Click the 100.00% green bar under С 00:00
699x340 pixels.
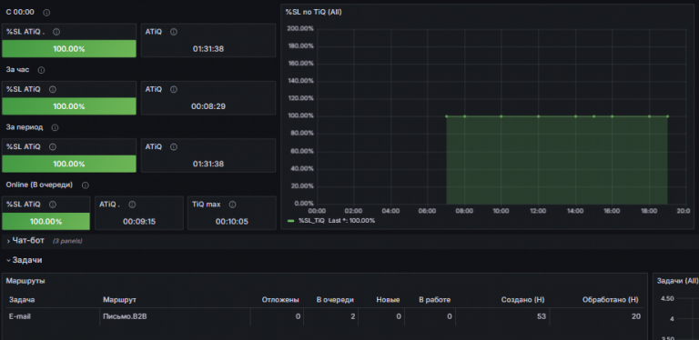69,49
